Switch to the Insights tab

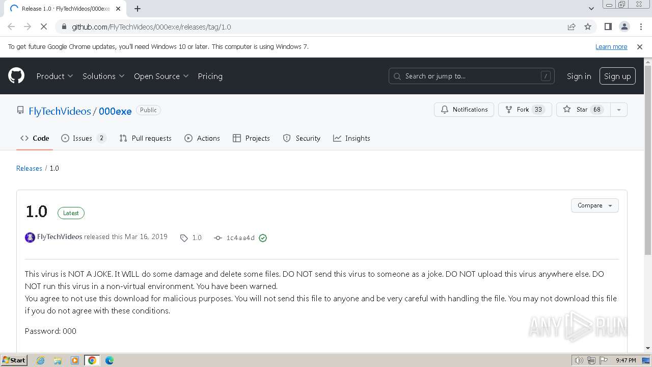351,138
